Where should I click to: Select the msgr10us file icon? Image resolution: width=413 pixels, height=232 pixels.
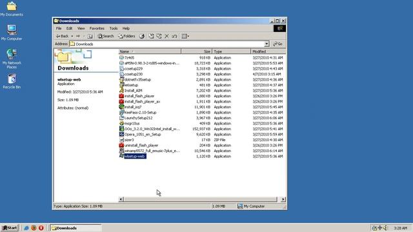coord(121,123)
